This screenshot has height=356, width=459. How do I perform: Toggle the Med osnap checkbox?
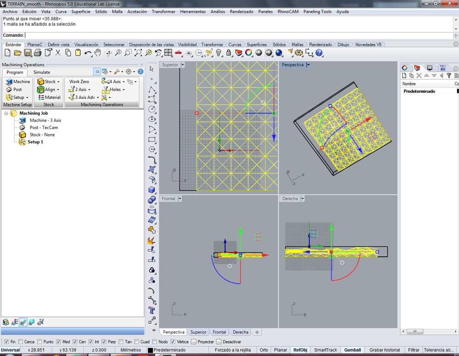(x=59, y=342)
